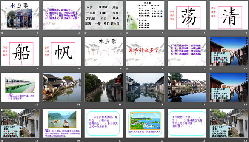Select slide 22 colorful lake cartoon picture
The height and width of the screenshot is (142, 249).
[x=145, y=123]
